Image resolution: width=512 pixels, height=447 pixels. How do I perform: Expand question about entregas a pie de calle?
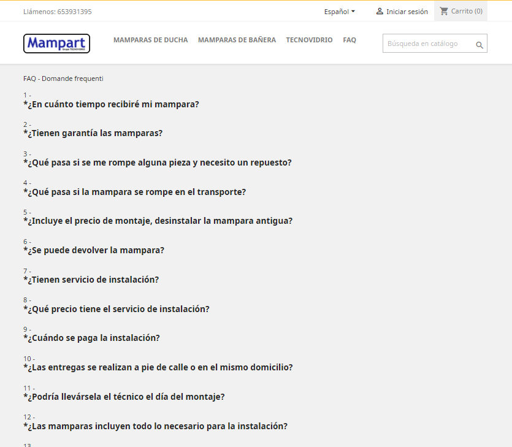tap(158, 367)
